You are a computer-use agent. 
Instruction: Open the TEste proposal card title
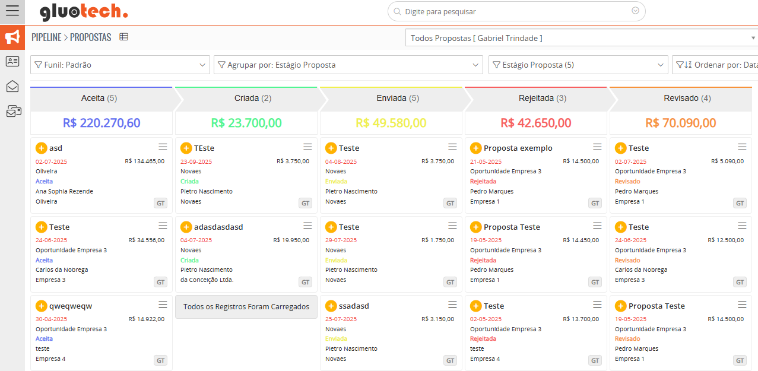point(204,148)
